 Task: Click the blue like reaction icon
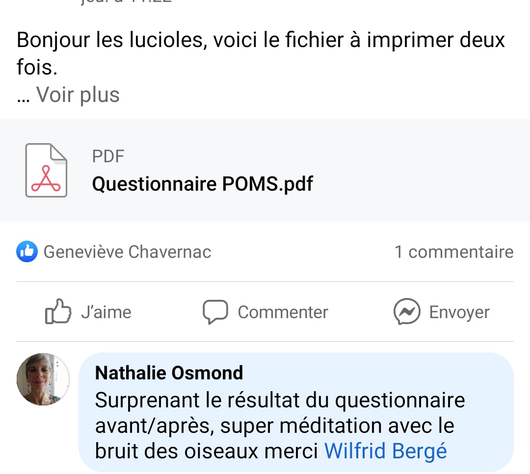pos(27,252)
